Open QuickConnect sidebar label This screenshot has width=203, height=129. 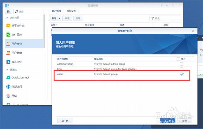[20, 77]
